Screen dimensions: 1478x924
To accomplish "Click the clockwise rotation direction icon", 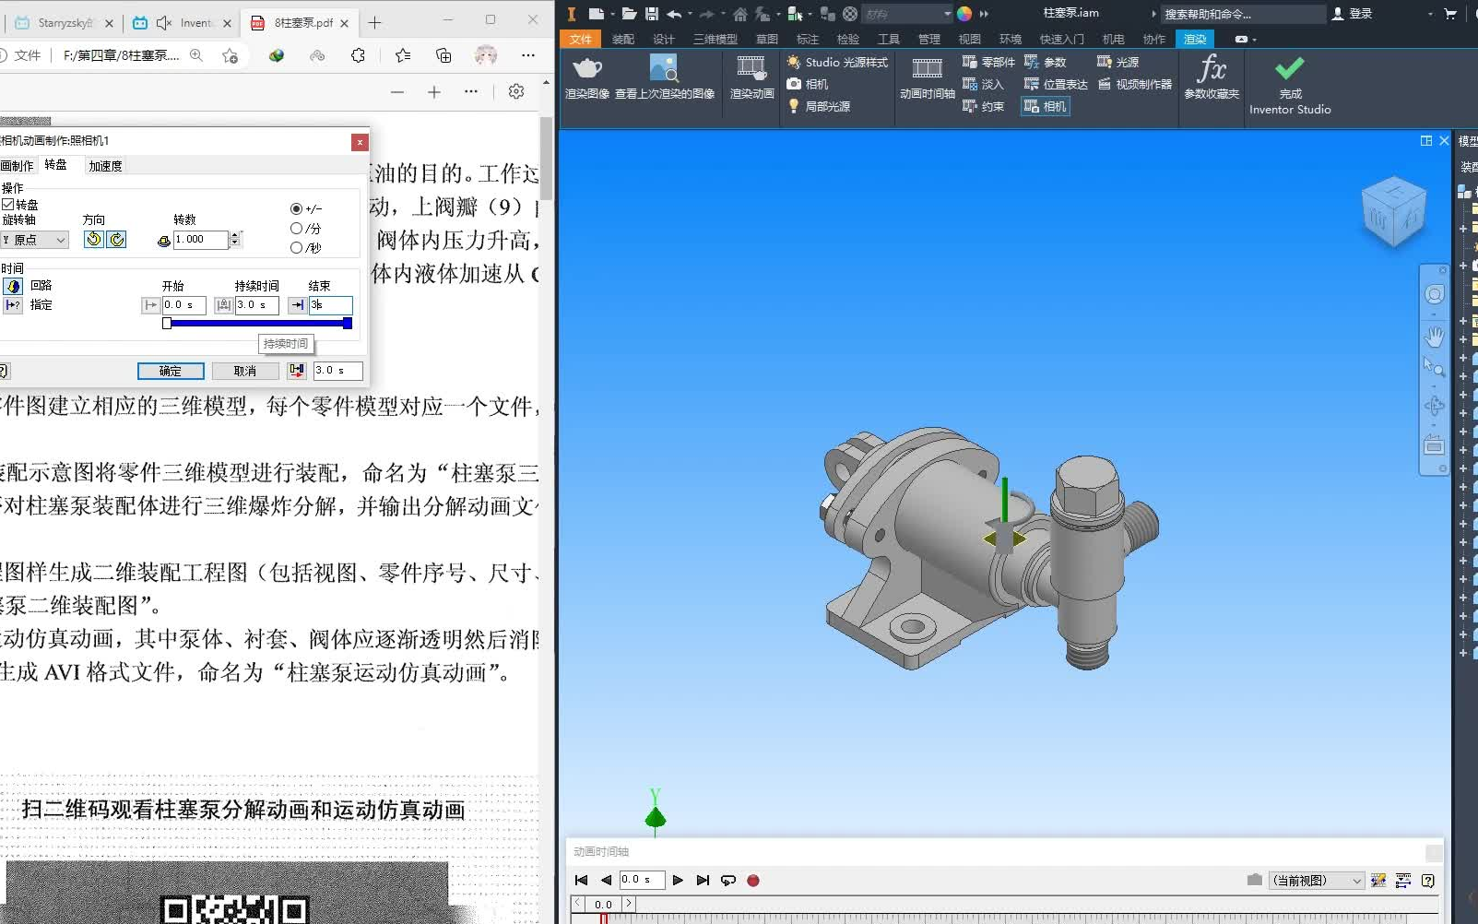I will point(117,240).
